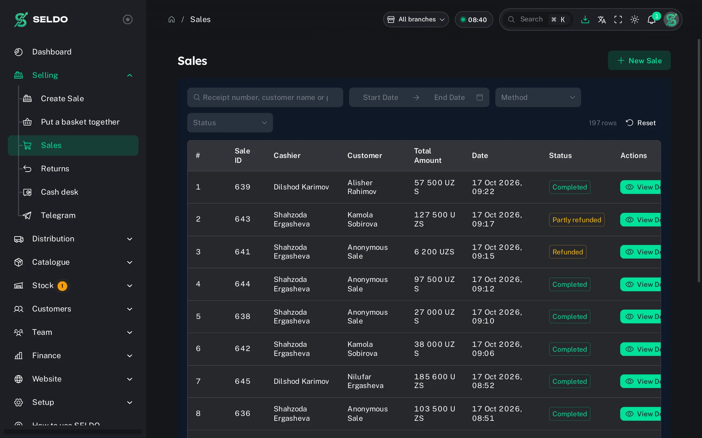Toggle the sidebar pin circle button
This screenshot has width=702, height=438.
[x=128, y=19]
